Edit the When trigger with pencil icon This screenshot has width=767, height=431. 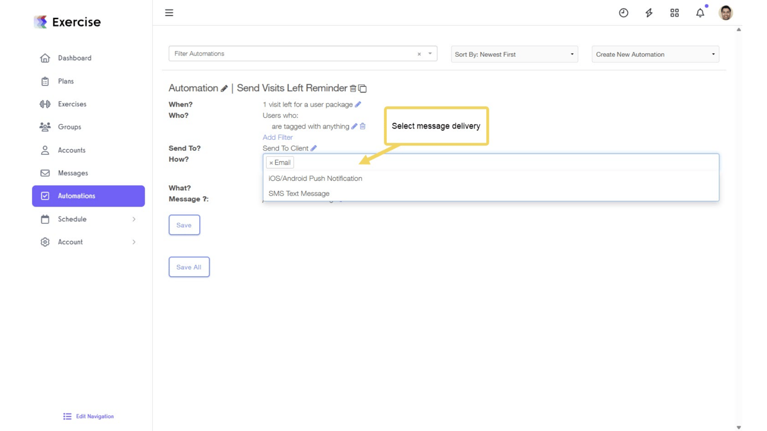(x=358, y=104)
